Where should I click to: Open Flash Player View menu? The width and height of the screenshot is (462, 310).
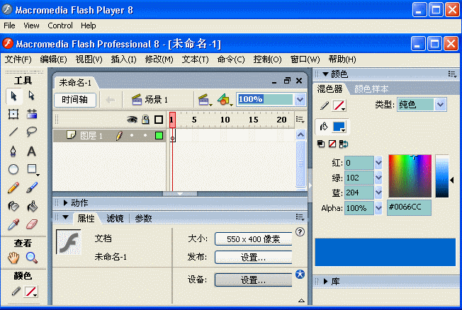[x=31, y=25]
